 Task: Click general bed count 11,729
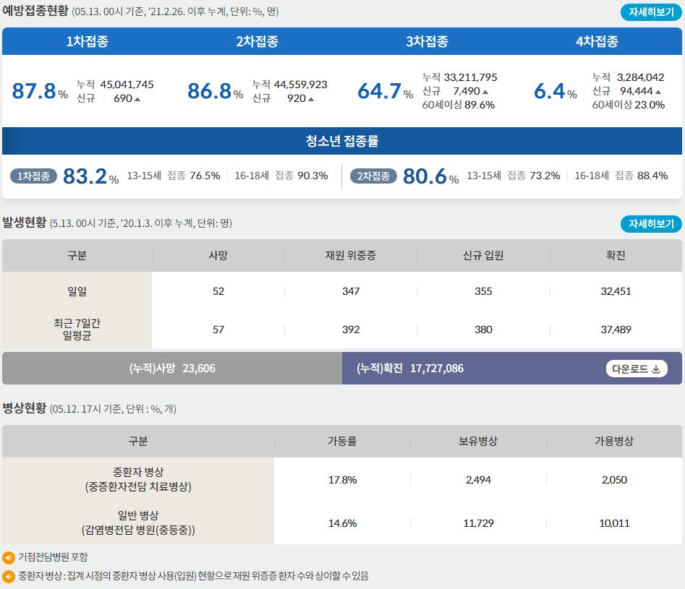pyautogui.click(x=478, y=523)
